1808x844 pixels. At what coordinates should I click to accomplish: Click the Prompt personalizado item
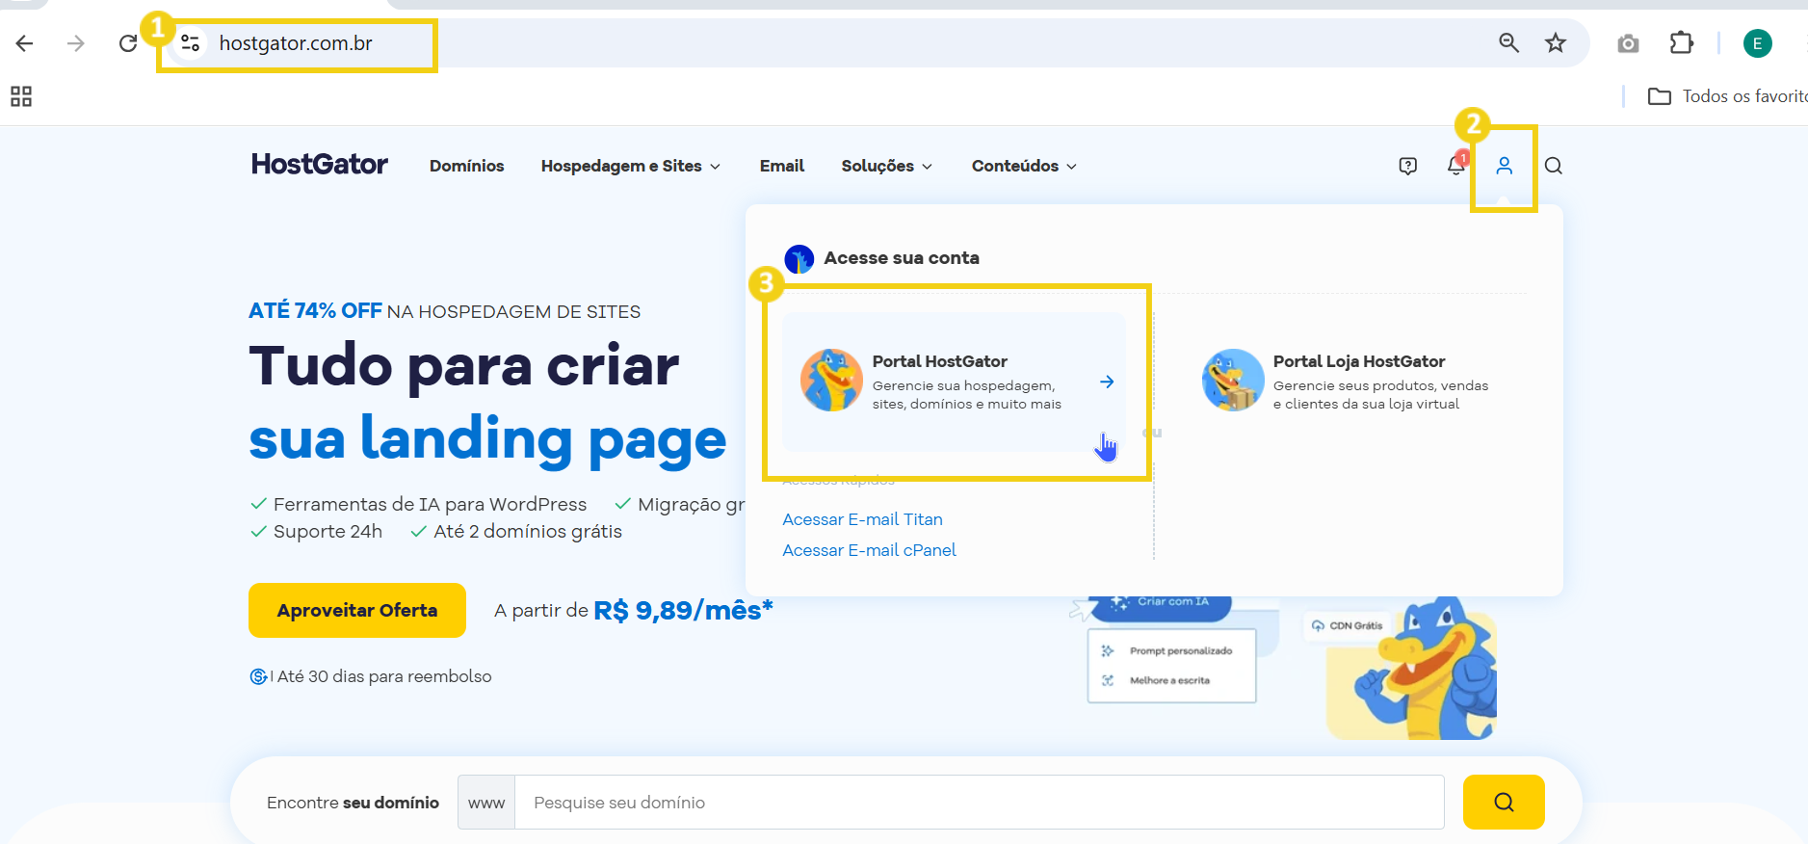1180,651
